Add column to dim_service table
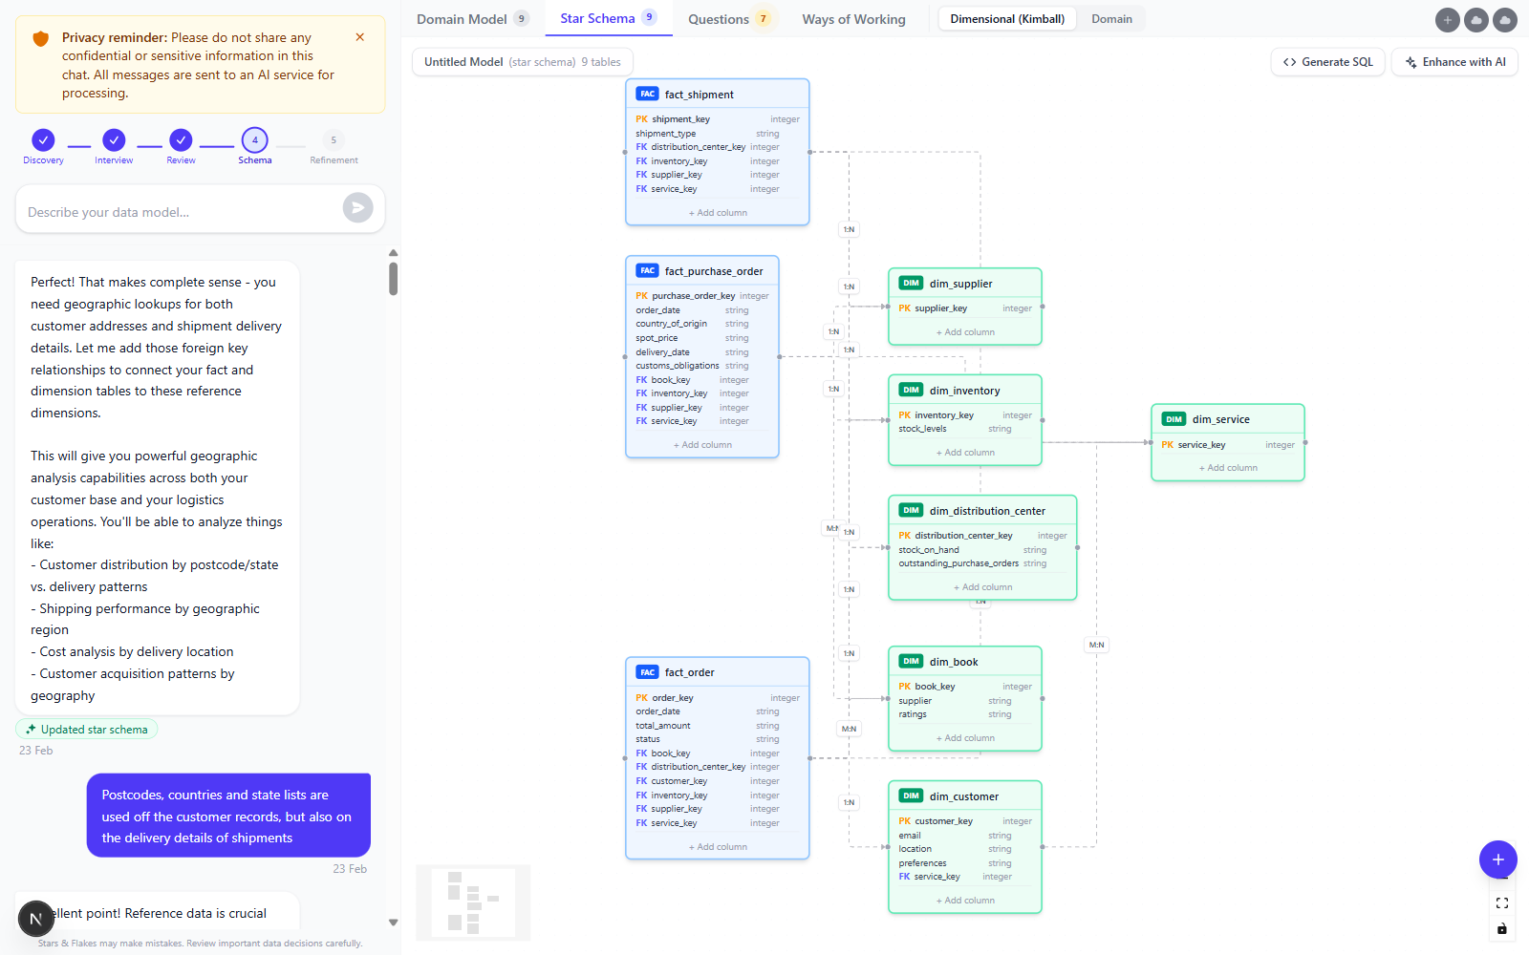The height and width of the screenshot is (955, 1529). coord(1228,468)
